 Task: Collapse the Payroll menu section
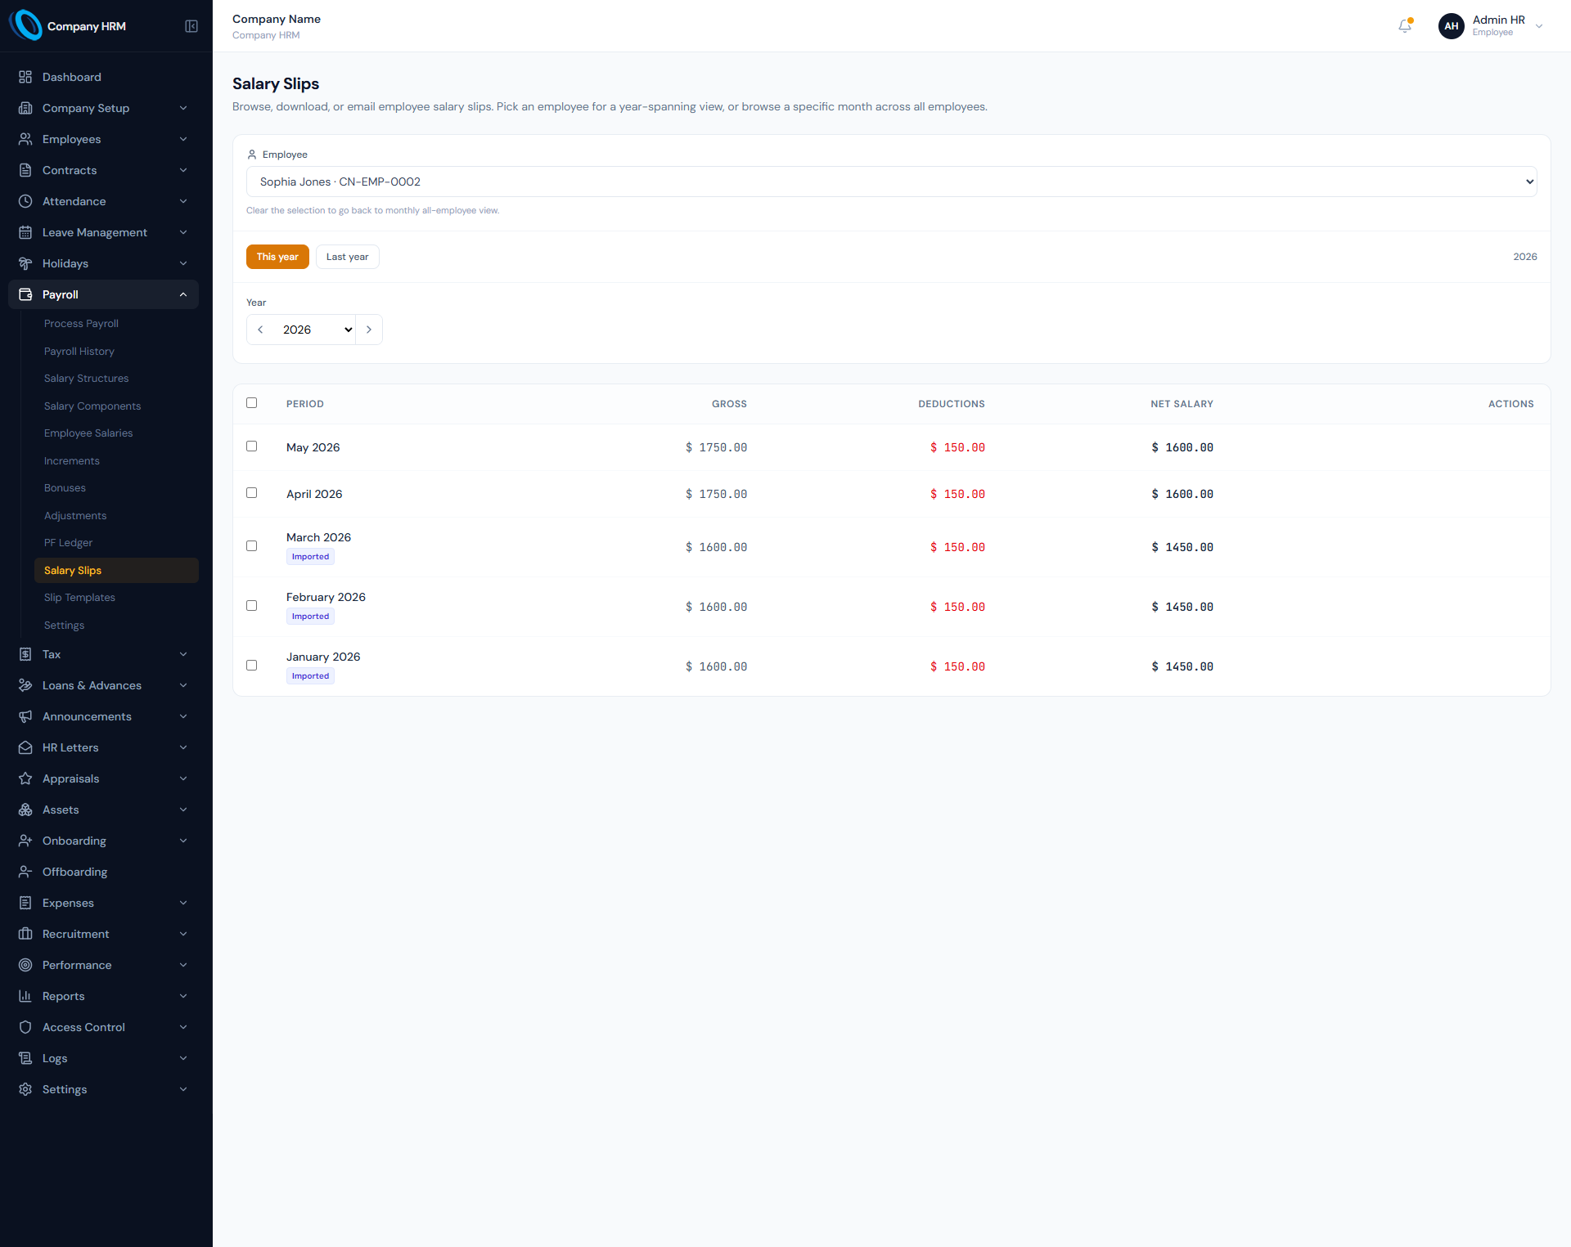click(103, 294)
